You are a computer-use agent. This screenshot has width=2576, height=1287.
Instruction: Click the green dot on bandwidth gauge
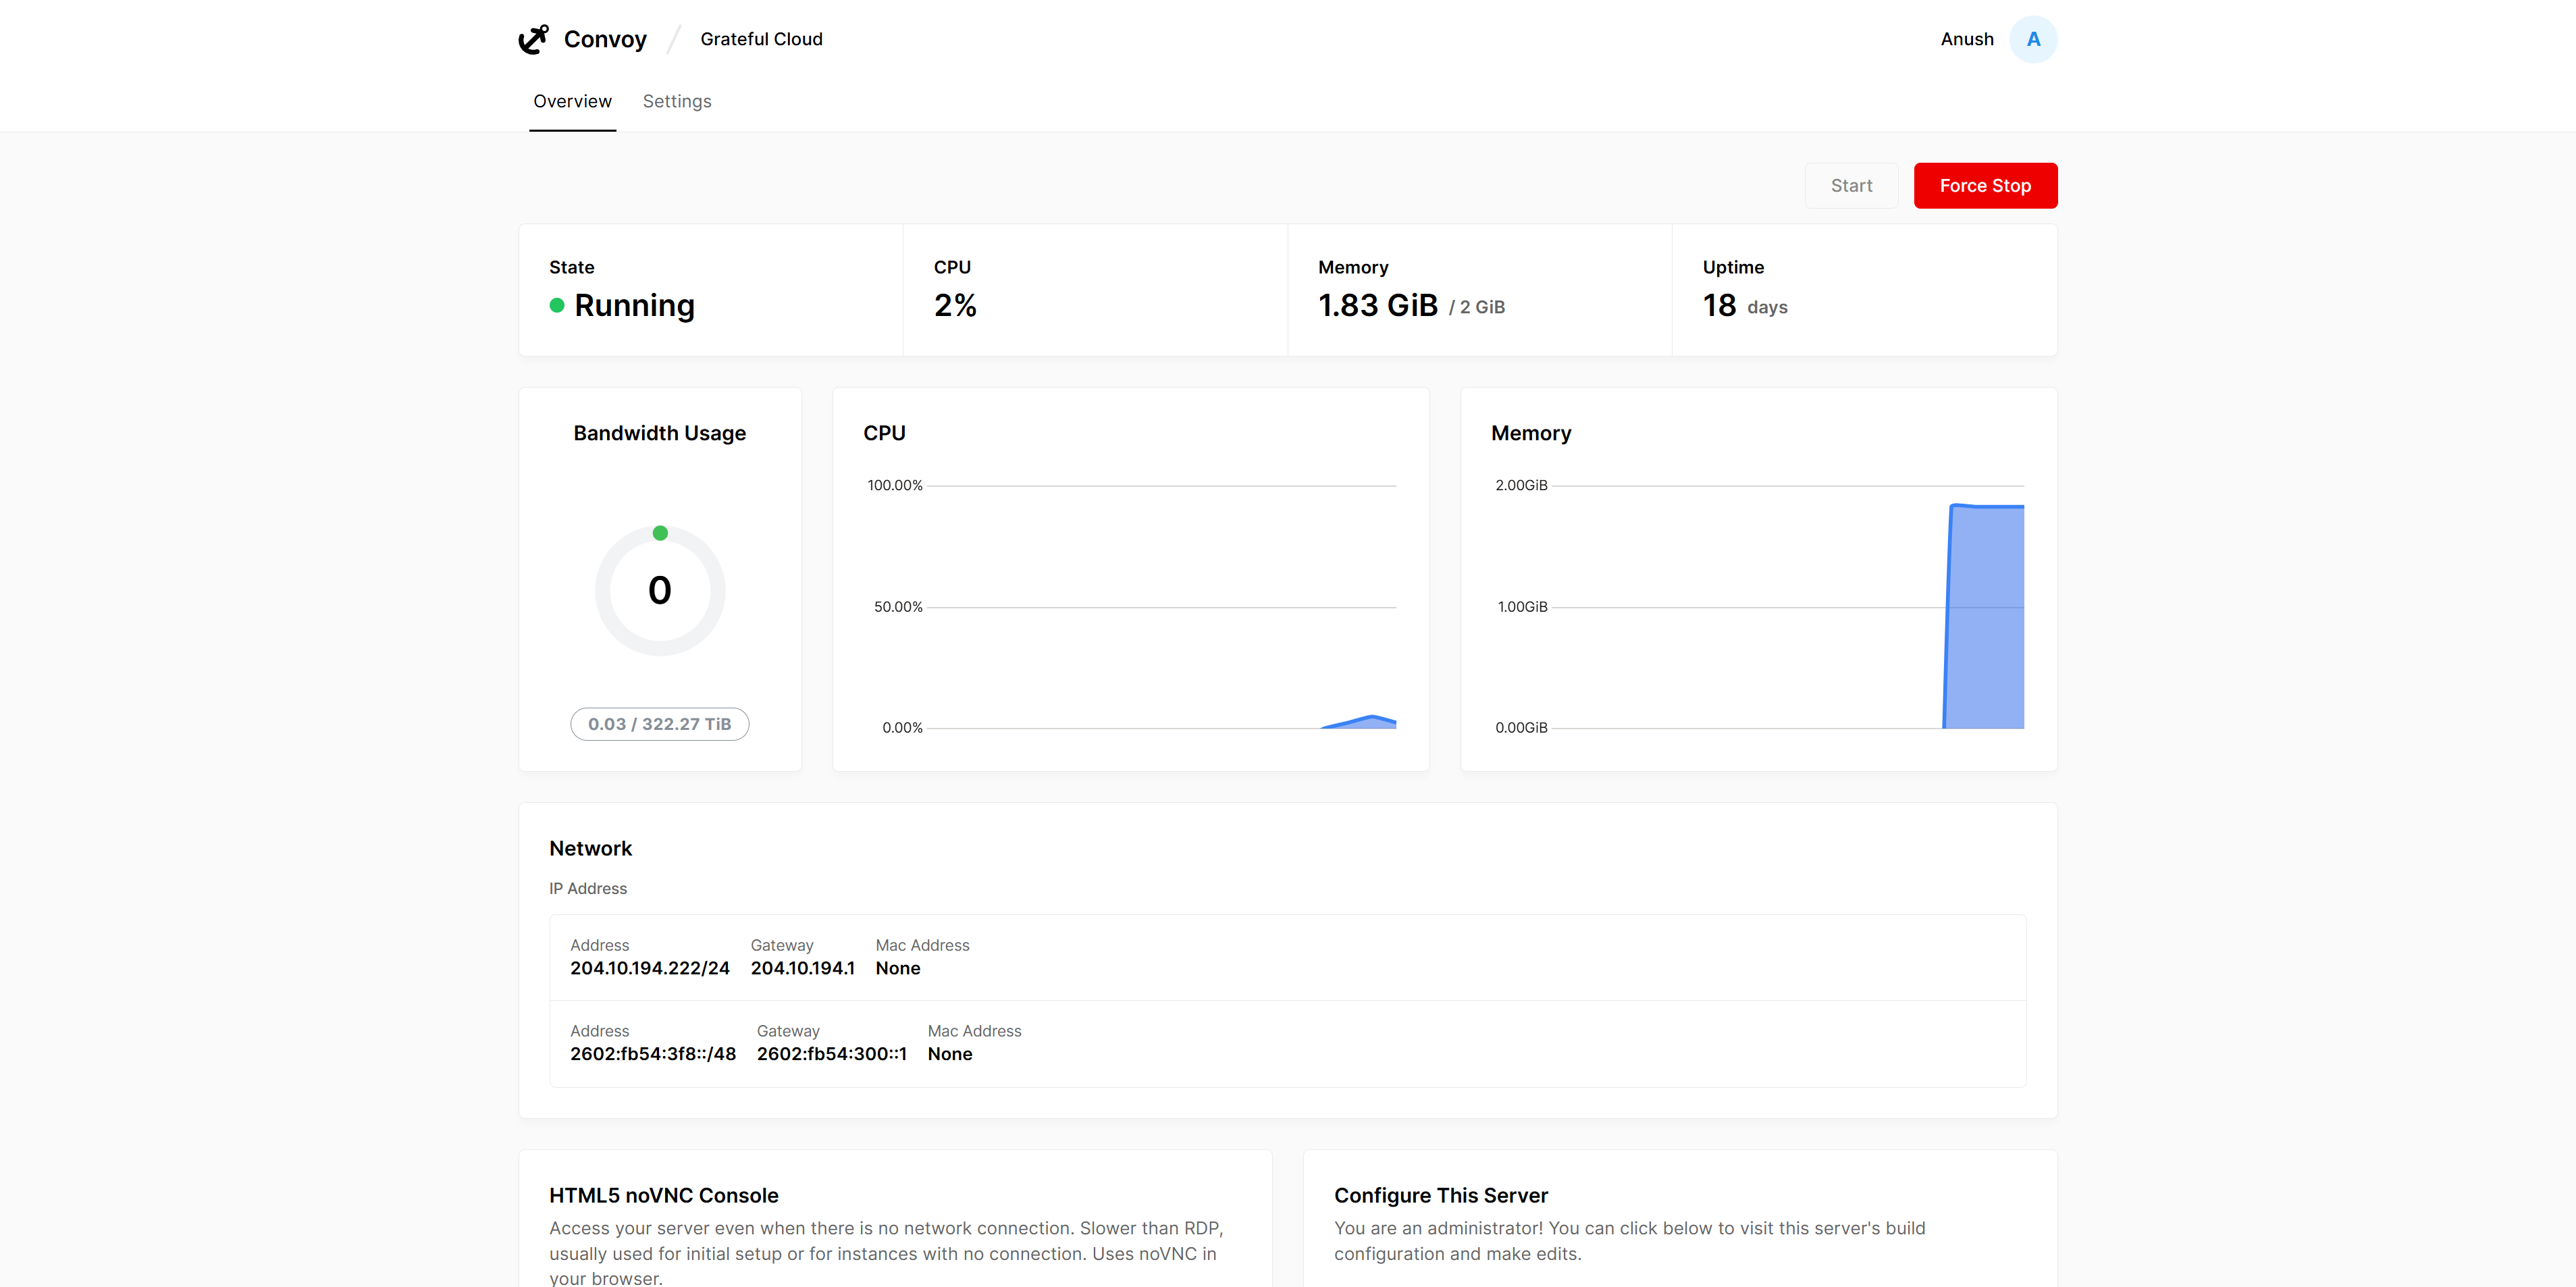(x=660, y=533)
